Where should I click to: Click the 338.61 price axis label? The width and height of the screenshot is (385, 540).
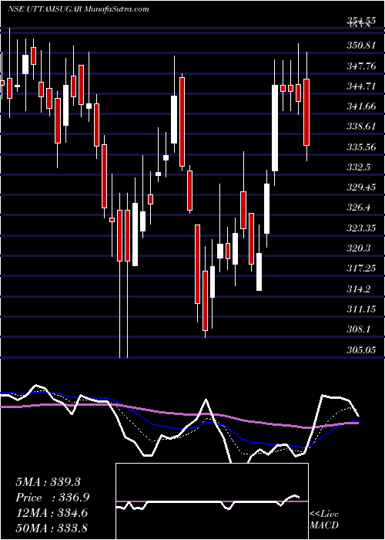coord(361,127)
